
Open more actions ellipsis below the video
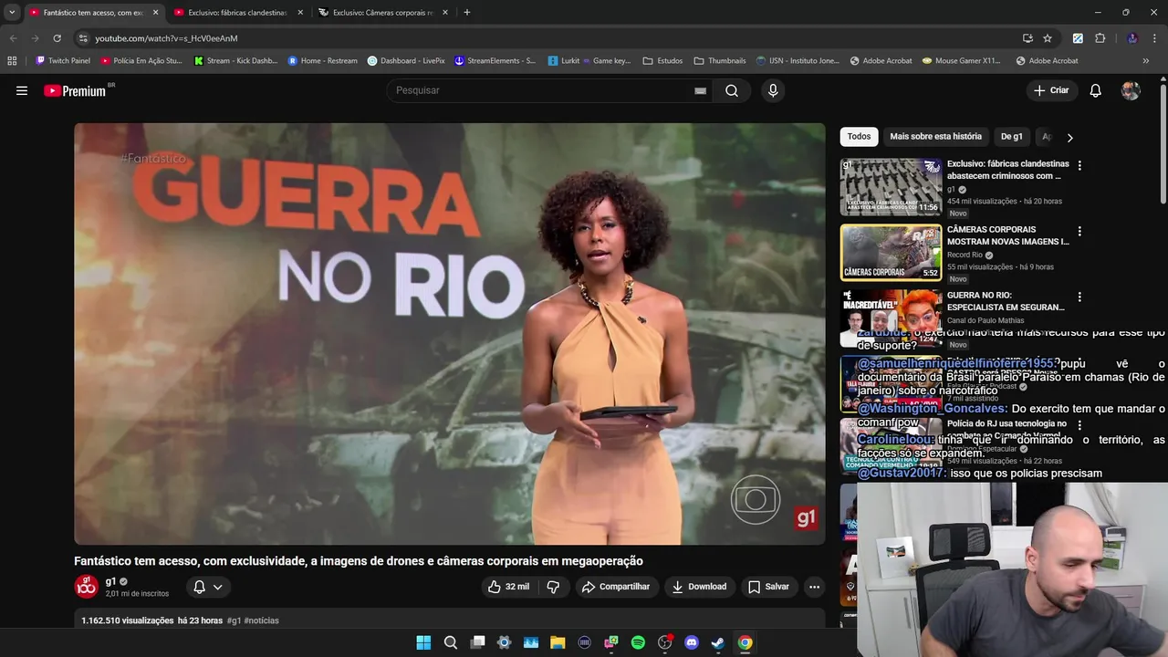coord(814,587)
